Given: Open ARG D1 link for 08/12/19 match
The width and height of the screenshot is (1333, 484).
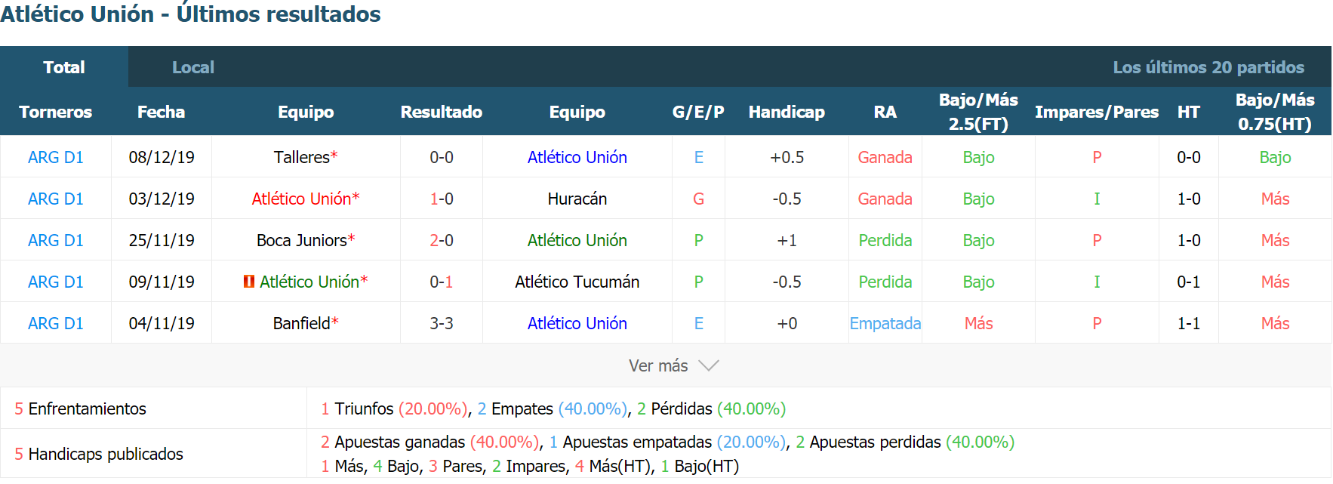Looking at the screenshot, I should click(56, 157).
